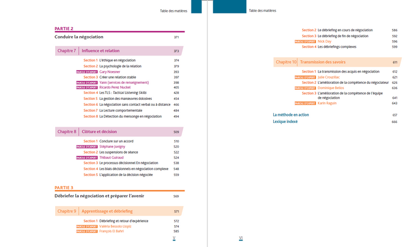Click the page number VI at the bottom
Screen dimensions: 415x247
pyautogui.click(x=241, y=238)
